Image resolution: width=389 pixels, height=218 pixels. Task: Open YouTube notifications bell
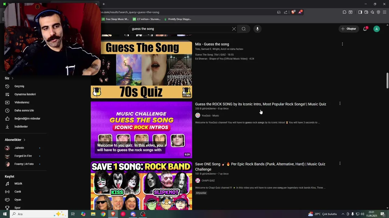coord(365,29)
